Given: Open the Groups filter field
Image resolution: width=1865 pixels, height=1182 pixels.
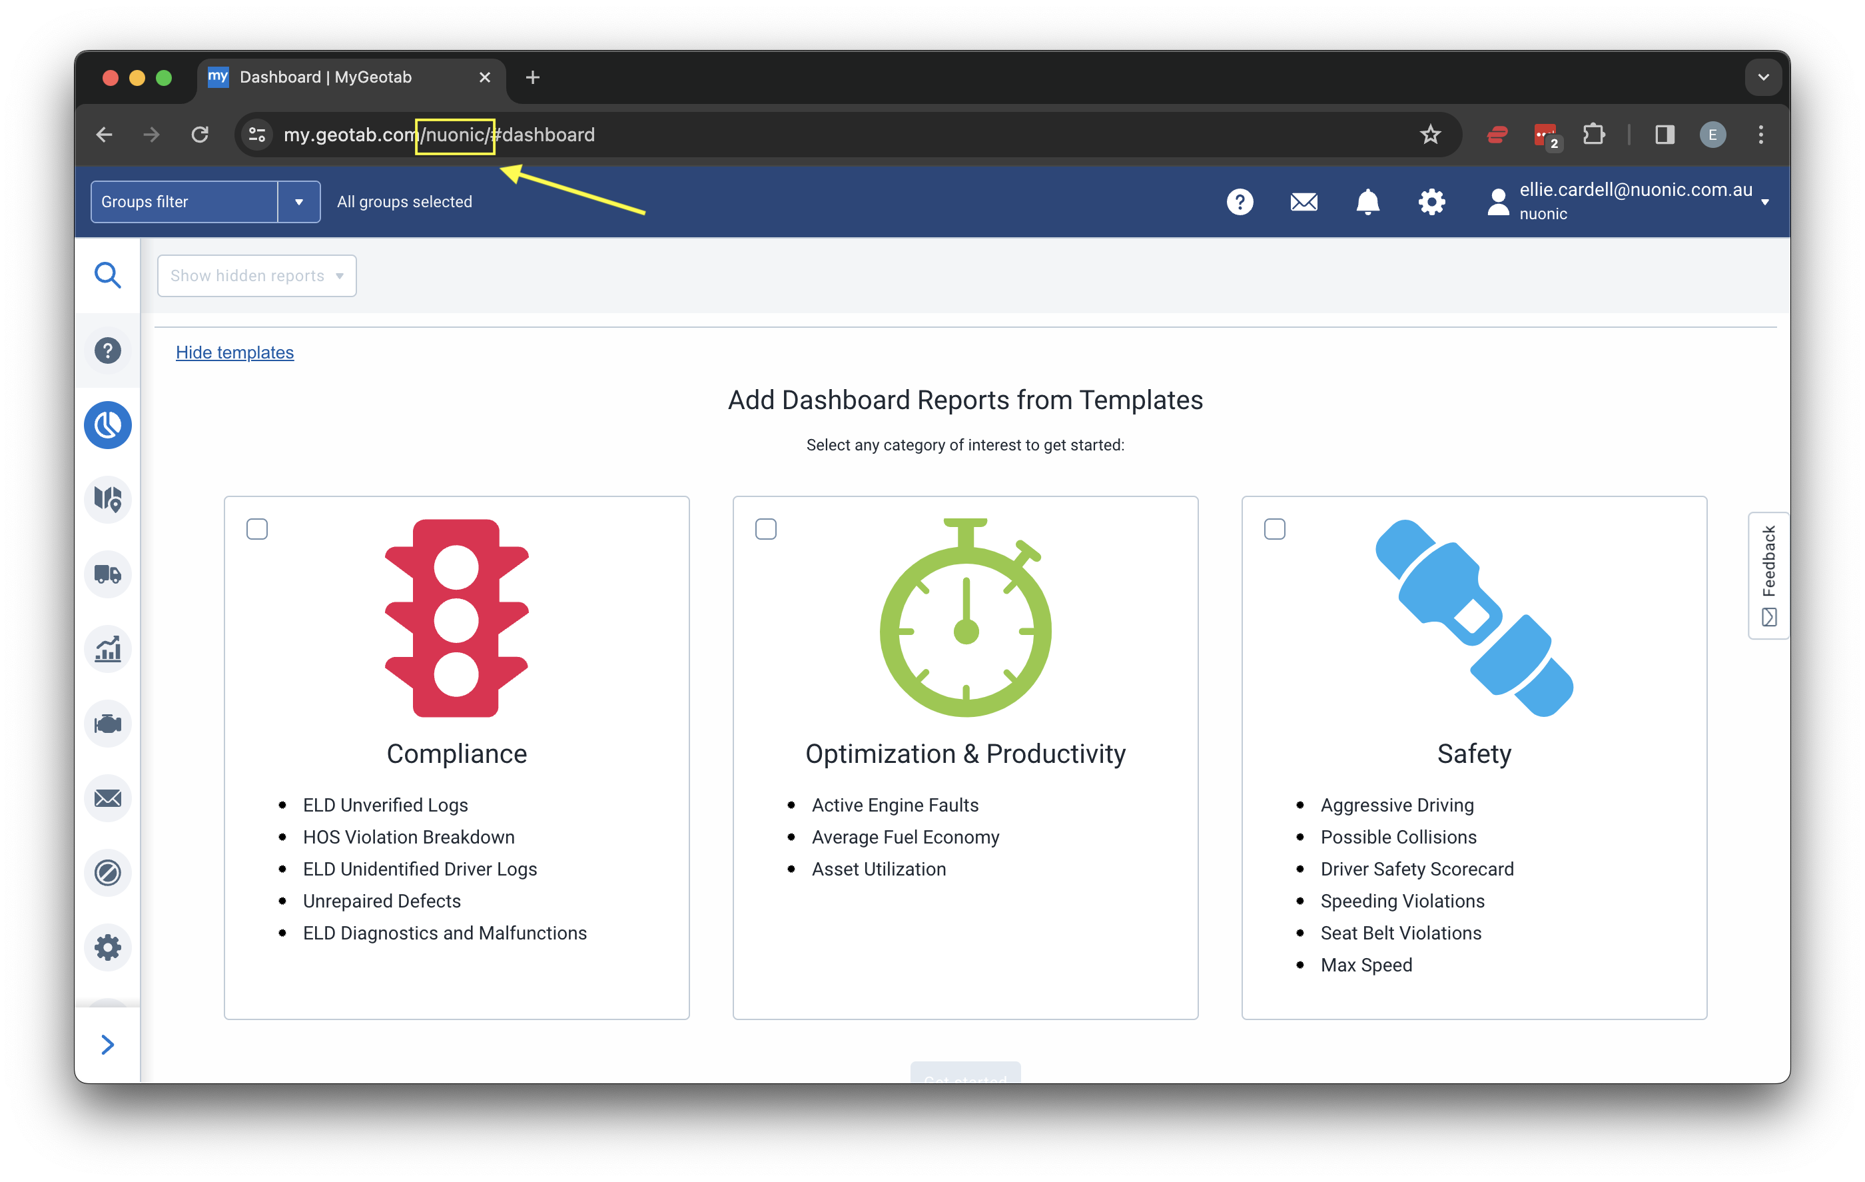Looking at the screenshot, I should tap(185, 201).
